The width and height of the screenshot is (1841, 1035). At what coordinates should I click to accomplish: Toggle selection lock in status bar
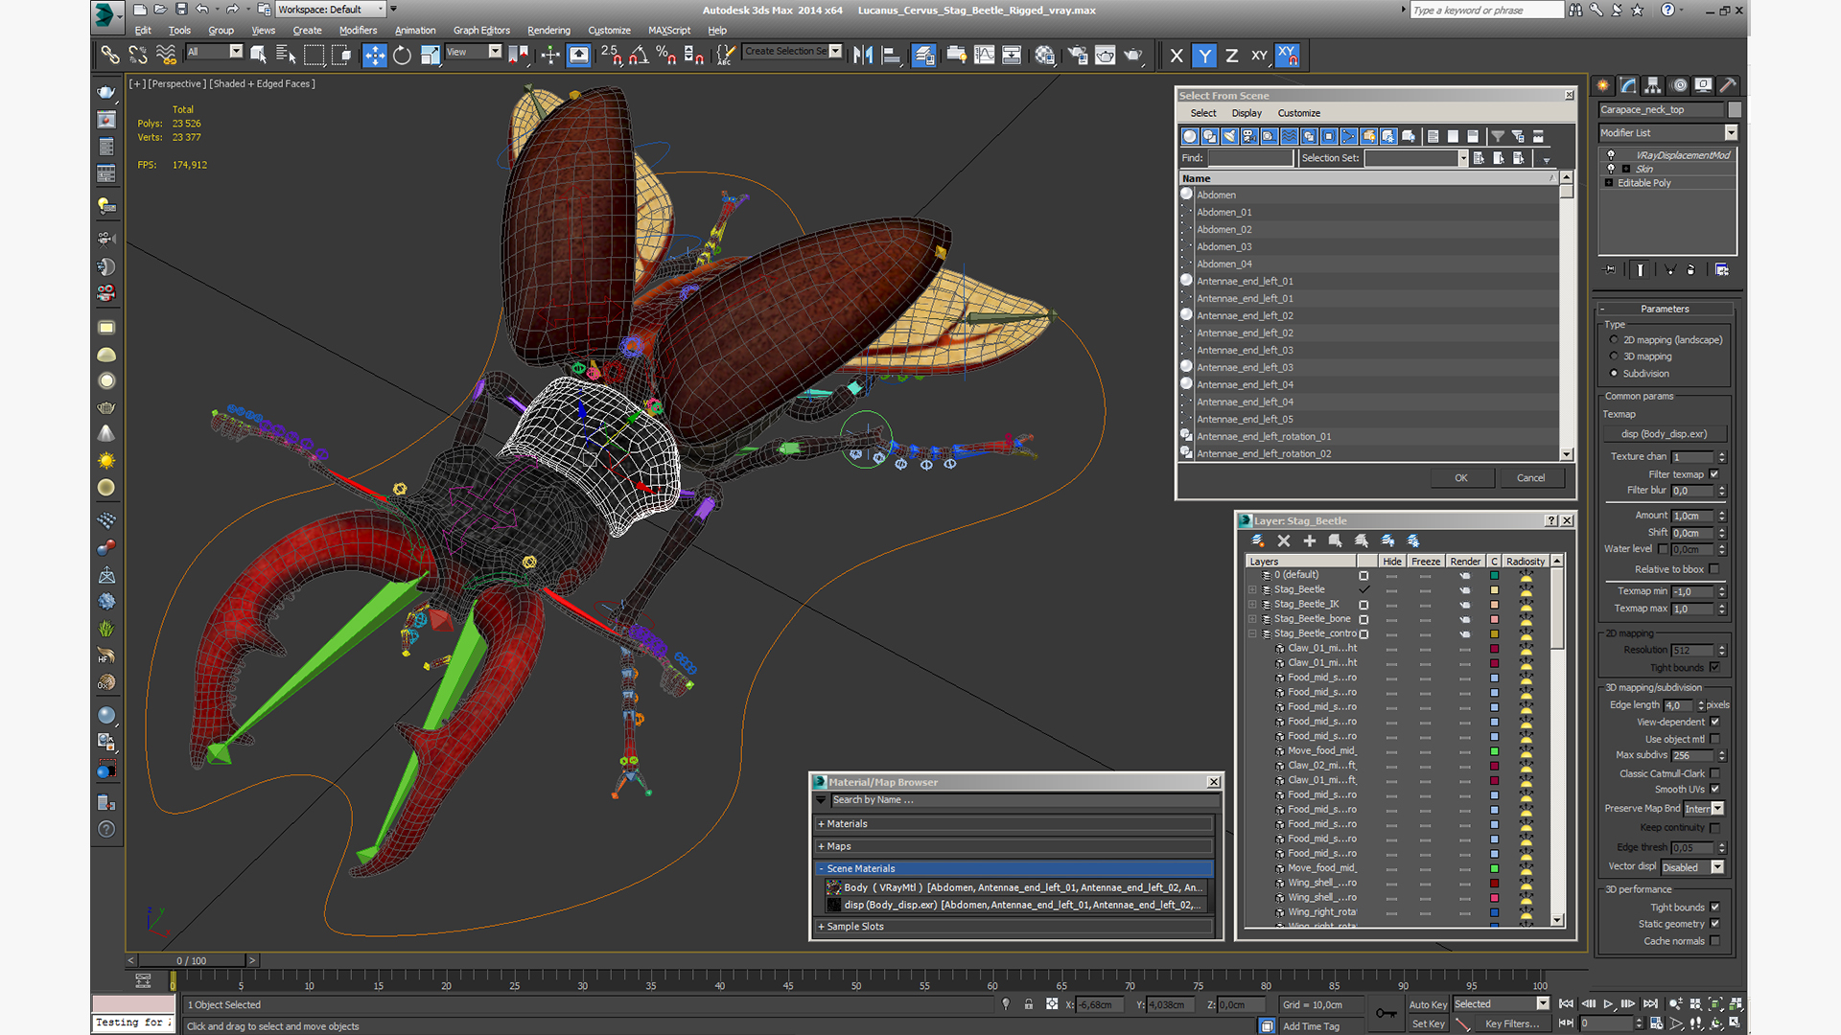pos(1028,1004)
